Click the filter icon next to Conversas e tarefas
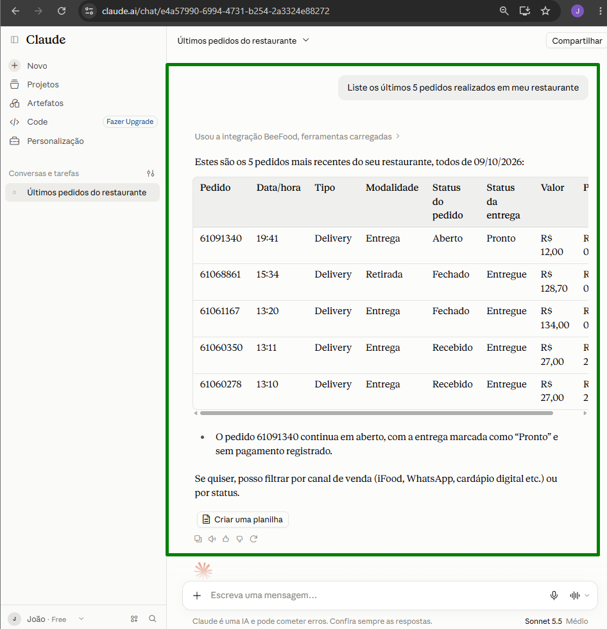 point(151,173)
